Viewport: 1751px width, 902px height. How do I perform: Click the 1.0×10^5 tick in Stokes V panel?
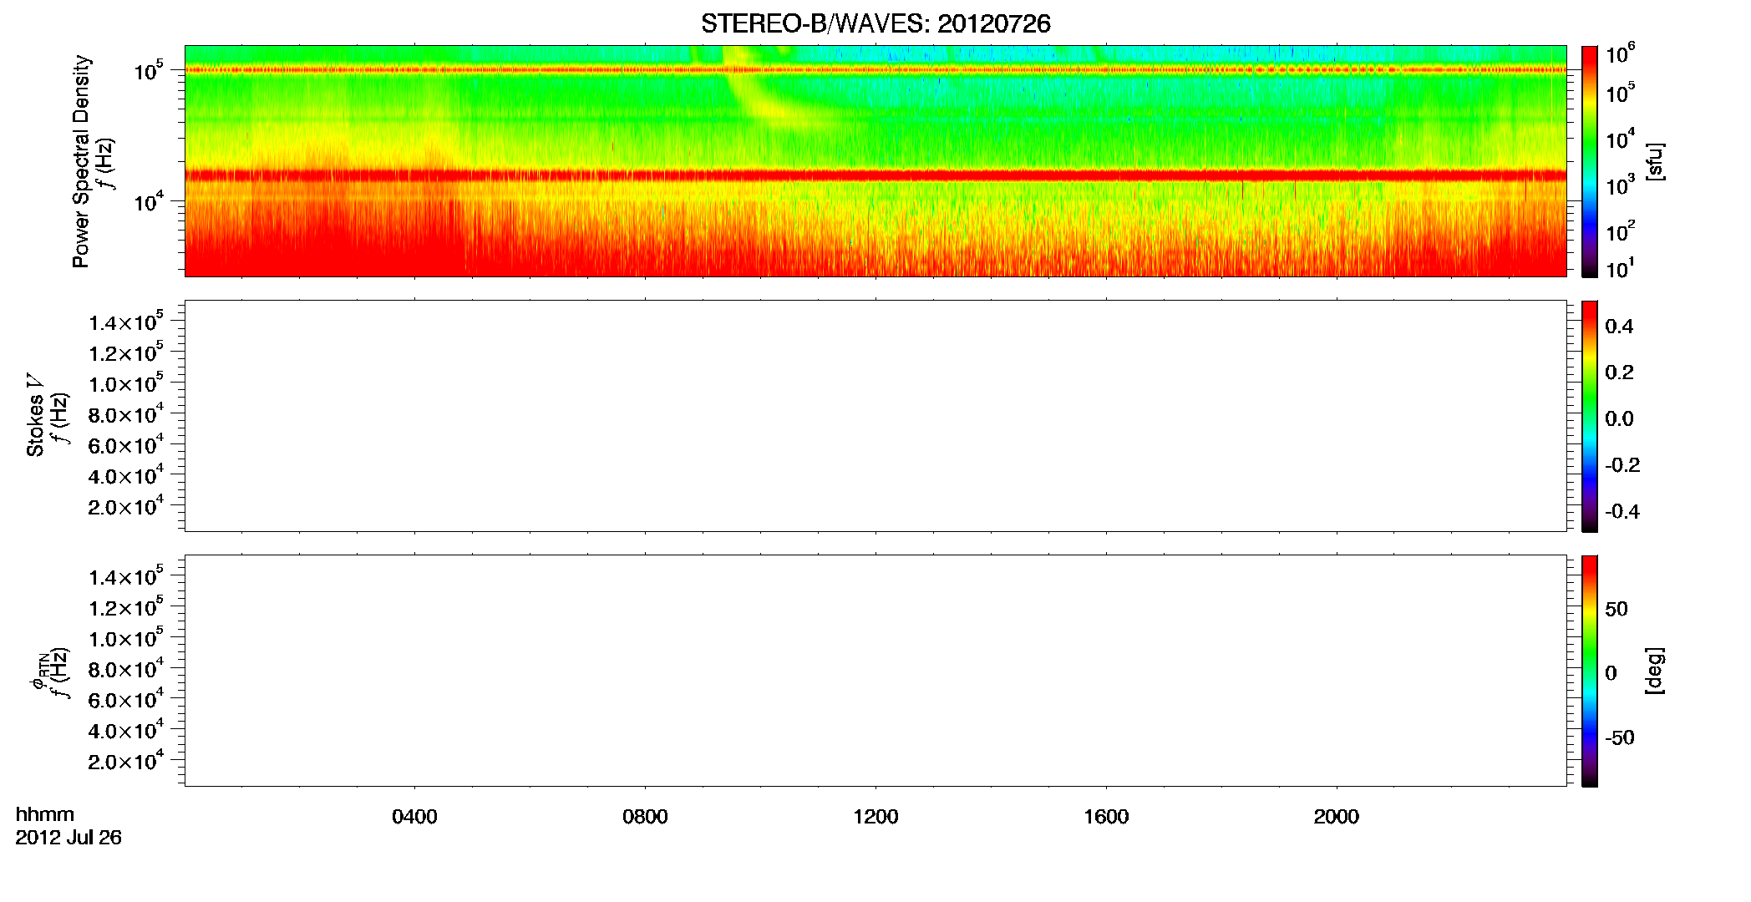click(x=125, y=383)
